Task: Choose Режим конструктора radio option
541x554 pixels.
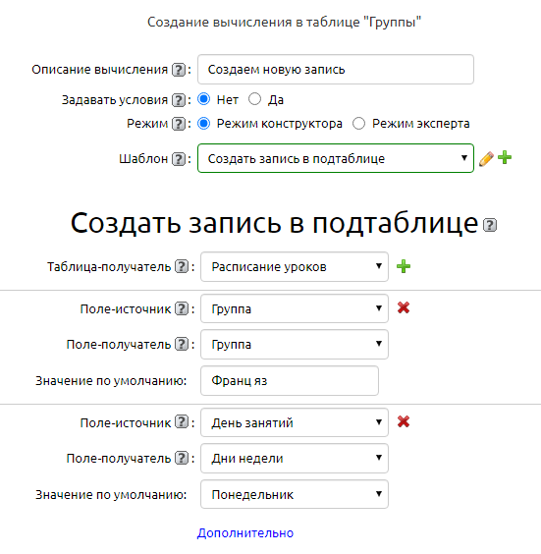Action: 204,124
